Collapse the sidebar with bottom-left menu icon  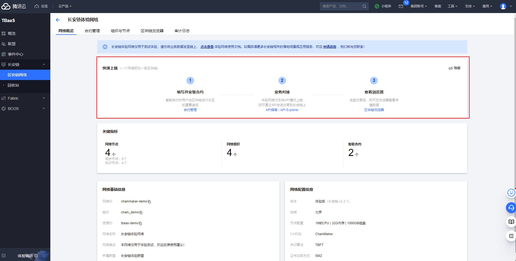tap(4, 256)
